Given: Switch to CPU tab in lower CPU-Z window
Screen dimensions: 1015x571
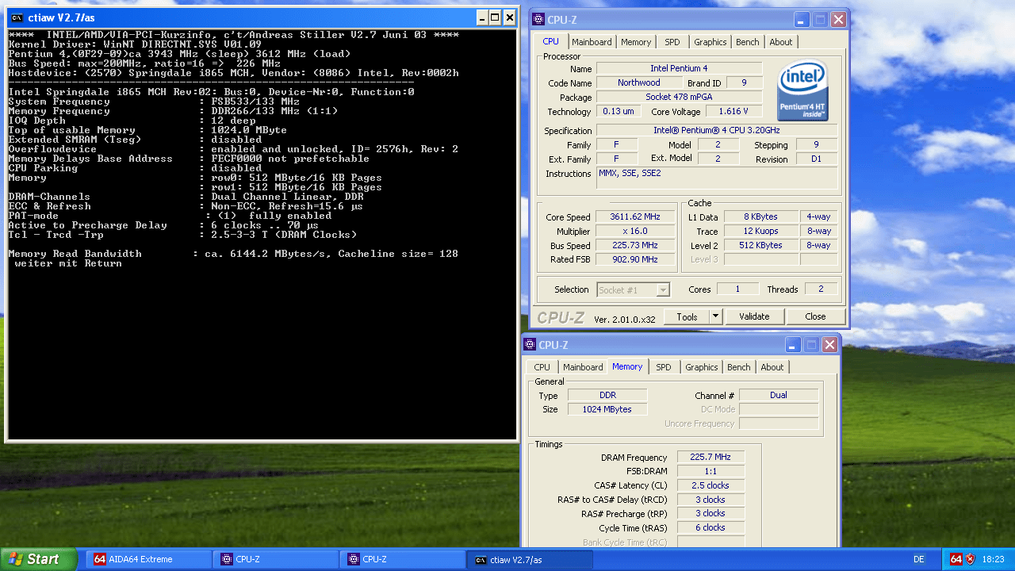Looking at the screenshot, I should 542,367.
